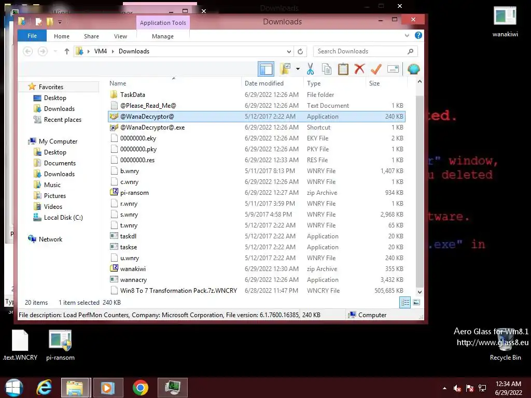Open Recent places under Favorites

(63, 120)
